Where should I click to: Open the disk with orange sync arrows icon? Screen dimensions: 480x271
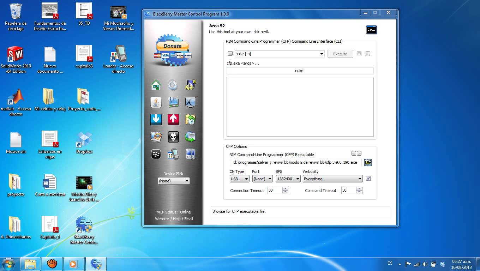click(156, 137)
